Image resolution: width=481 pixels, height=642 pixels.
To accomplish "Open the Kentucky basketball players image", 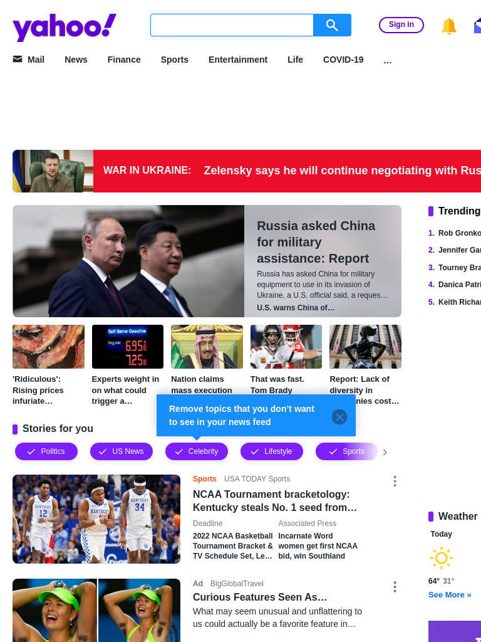I will tap(96, 519).
